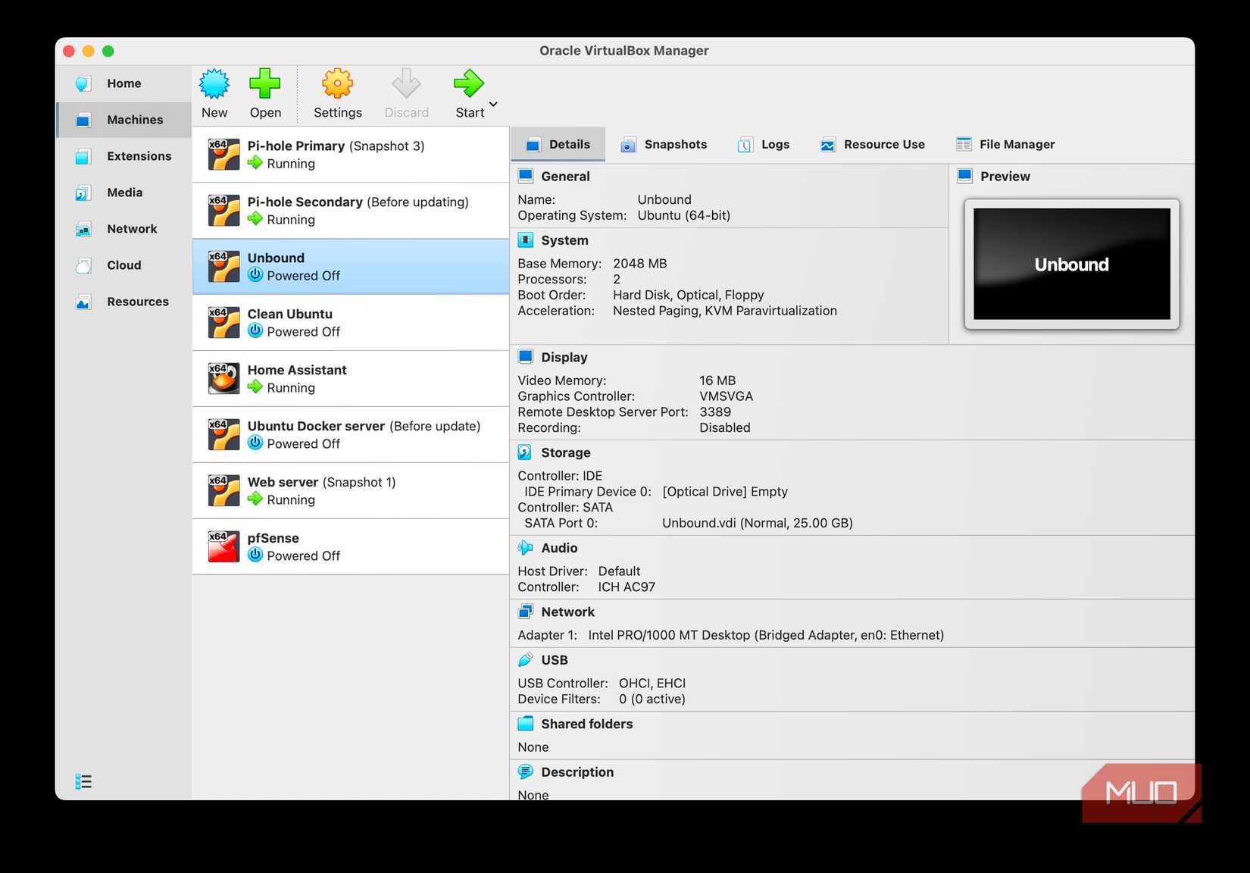Switch to the Snapshots tab
1250x873 pixels.
pos(664,144)
